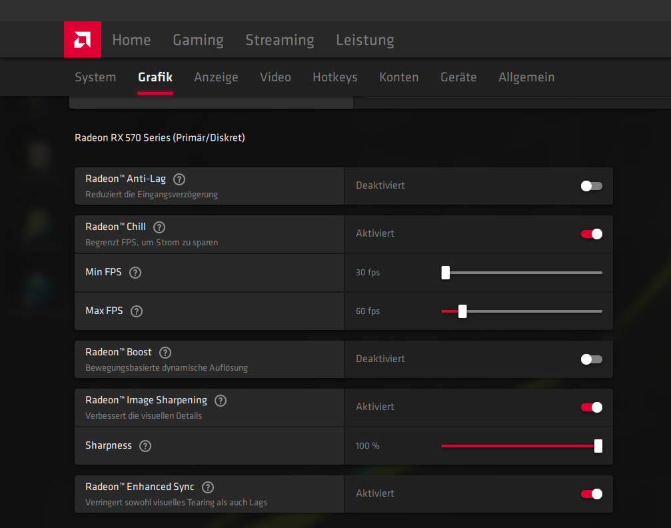Switch to the Hotkeys sub-tab

point(335,77)
